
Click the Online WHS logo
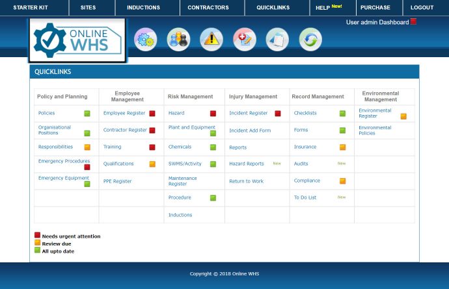pos(77,40)
